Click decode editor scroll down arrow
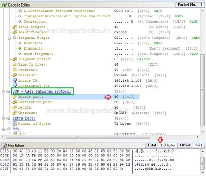 [x=203, y=132]
